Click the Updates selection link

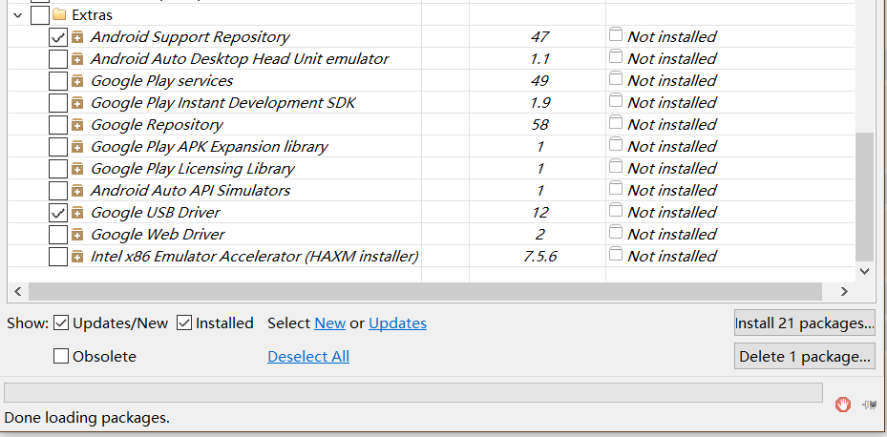click(398, 323)
